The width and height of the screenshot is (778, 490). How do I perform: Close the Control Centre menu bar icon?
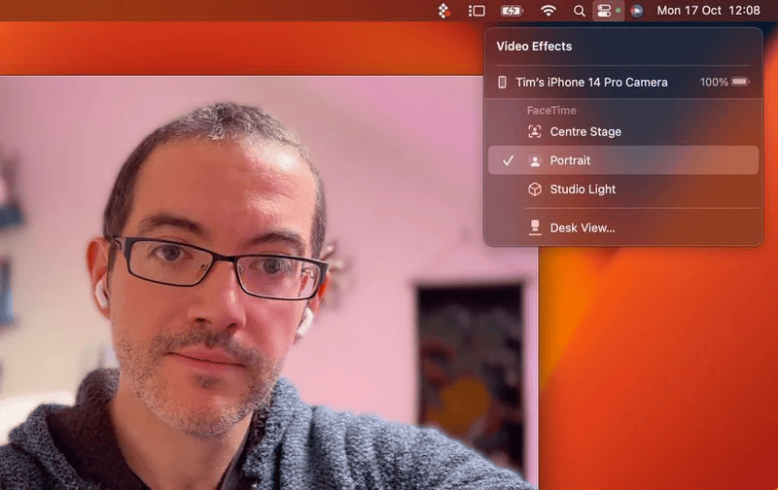pos(604,11)
